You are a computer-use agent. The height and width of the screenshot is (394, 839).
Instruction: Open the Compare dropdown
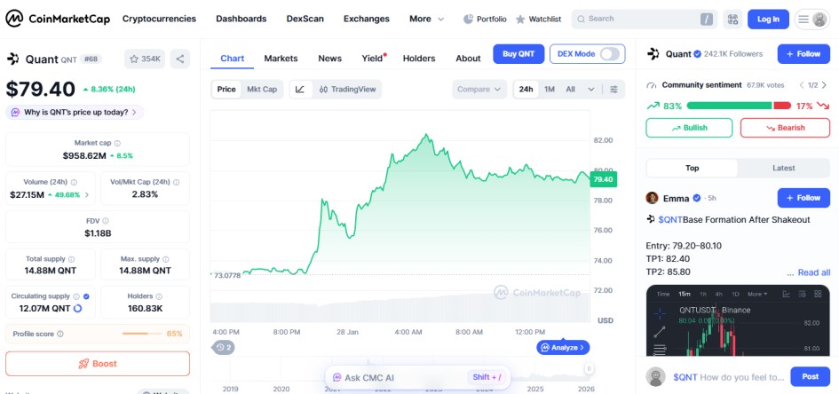tap(479, 90)
